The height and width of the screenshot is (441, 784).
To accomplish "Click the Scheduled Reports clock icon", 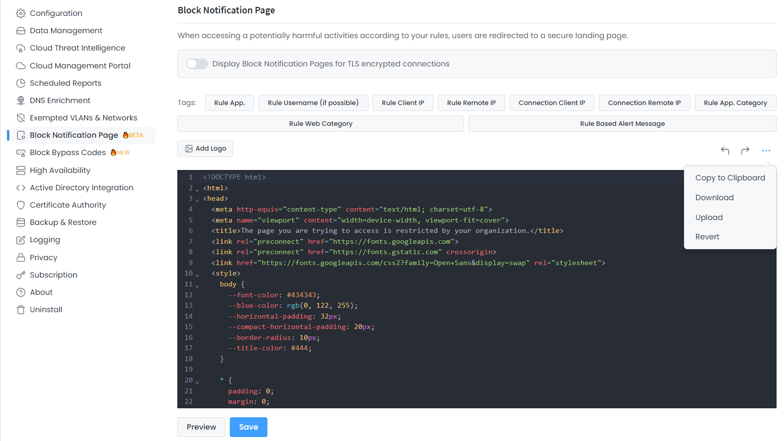I will [x=21, y=83].
